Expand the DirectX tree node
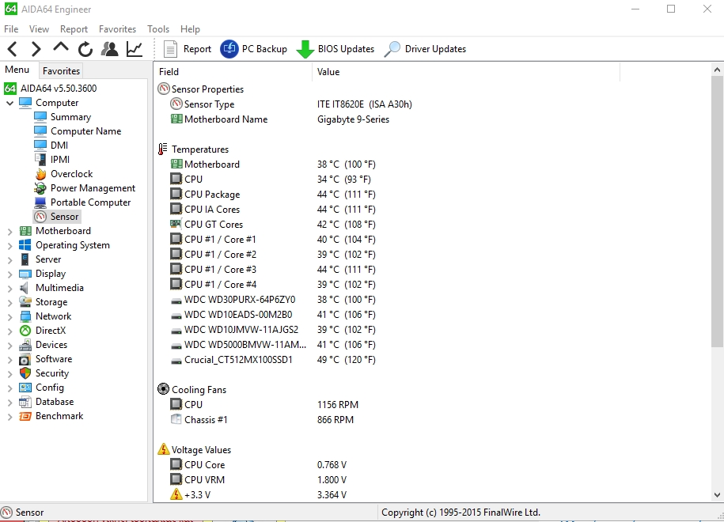 pyautogui.click(x=9, y=331)
